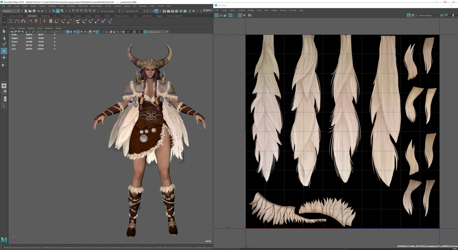
Task: Adjust the UV Editor dim image slider
Action: (453, 15)
